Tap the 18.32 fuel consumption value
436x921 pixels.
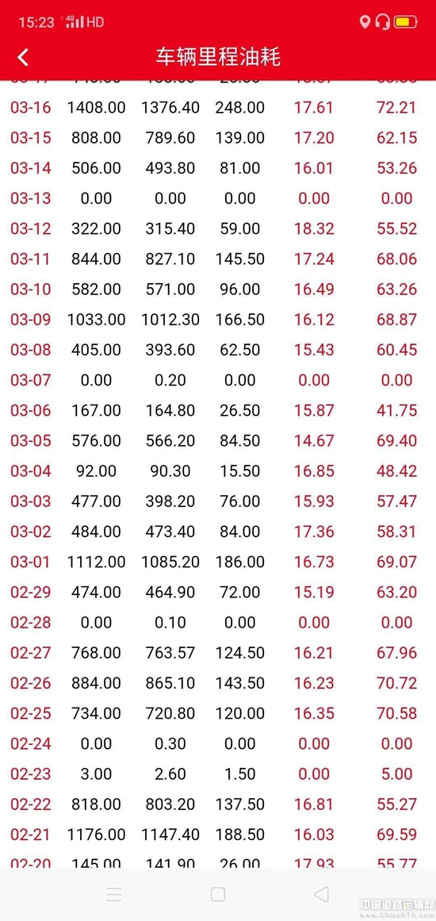[x=314, y=228]
